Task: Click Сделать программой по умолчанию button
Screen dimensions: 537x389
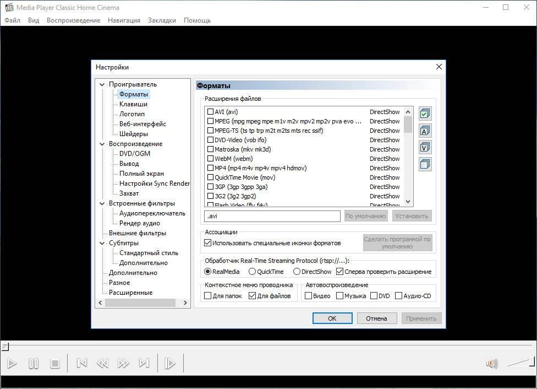Action: click(x=397, y=243)
